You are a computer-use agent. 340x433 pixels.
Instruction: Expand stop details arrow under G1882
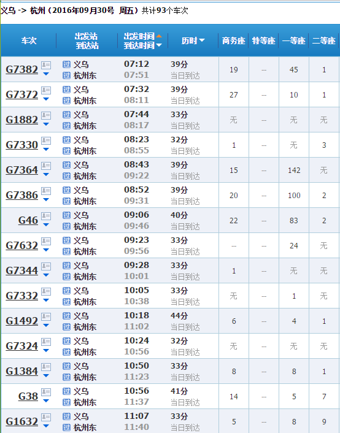tap(46, 125)
